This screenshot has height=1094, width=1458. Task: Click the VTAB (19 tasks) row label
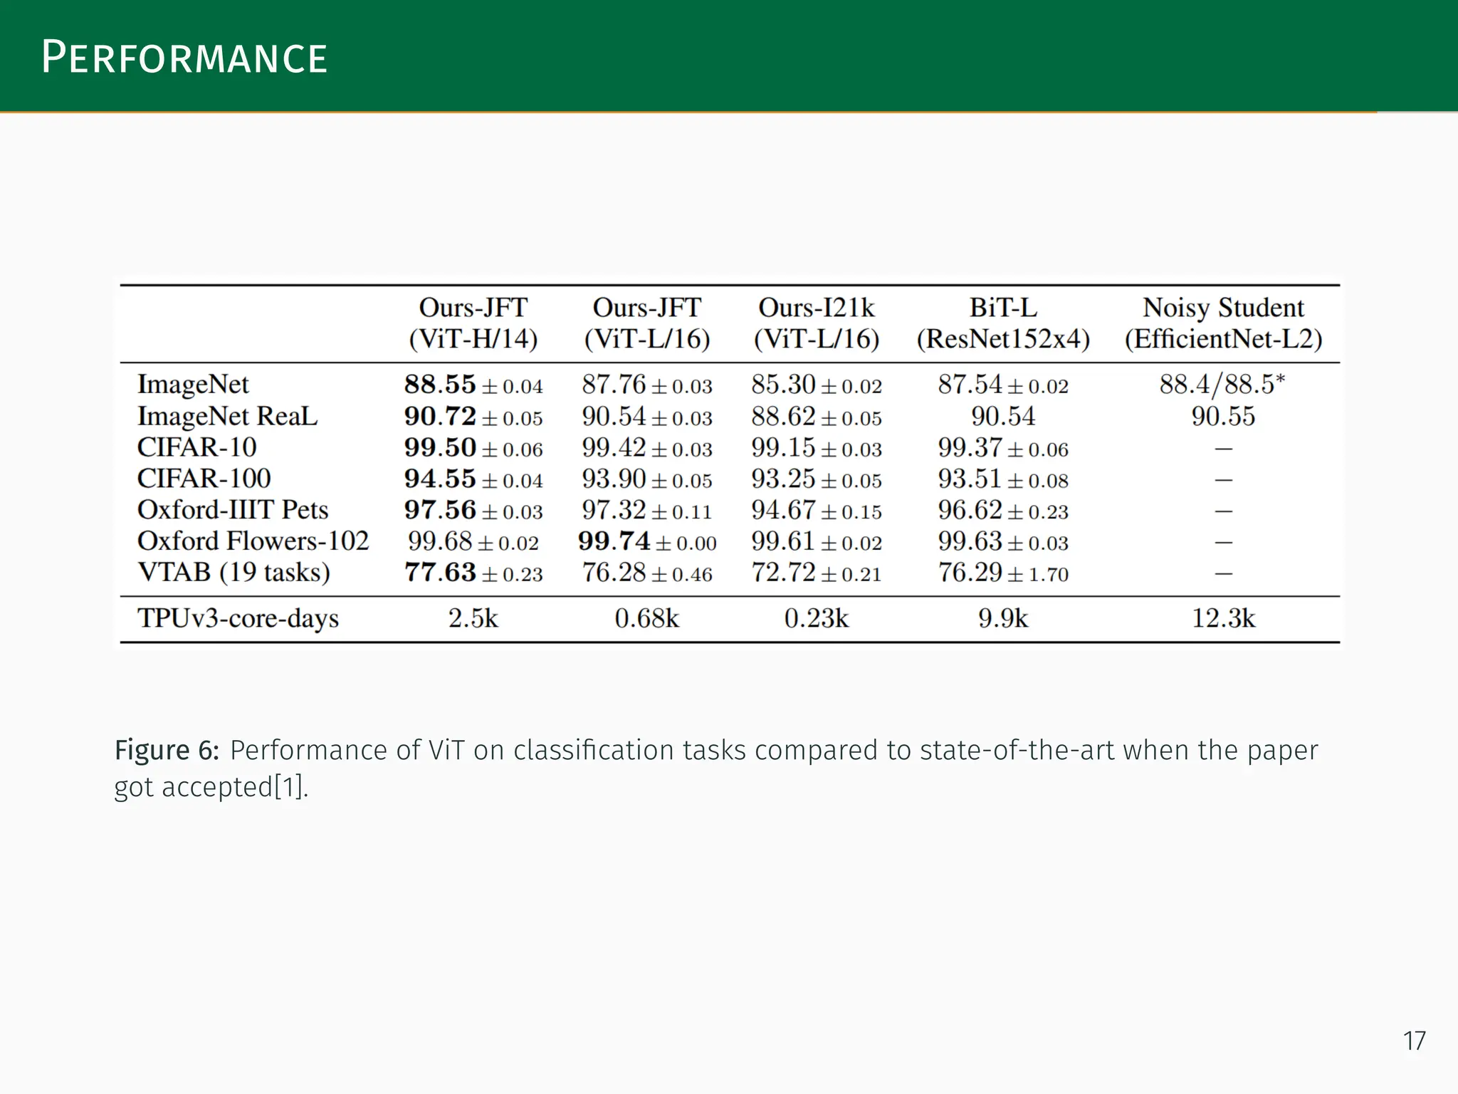click(234, 573)
